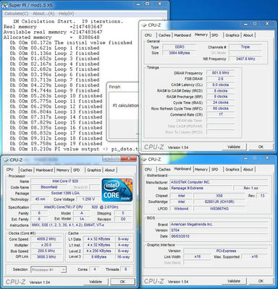Viewport: 278px width, 289px height.
Task: Open About tab in Mainboard window
Action: (248, 169)
